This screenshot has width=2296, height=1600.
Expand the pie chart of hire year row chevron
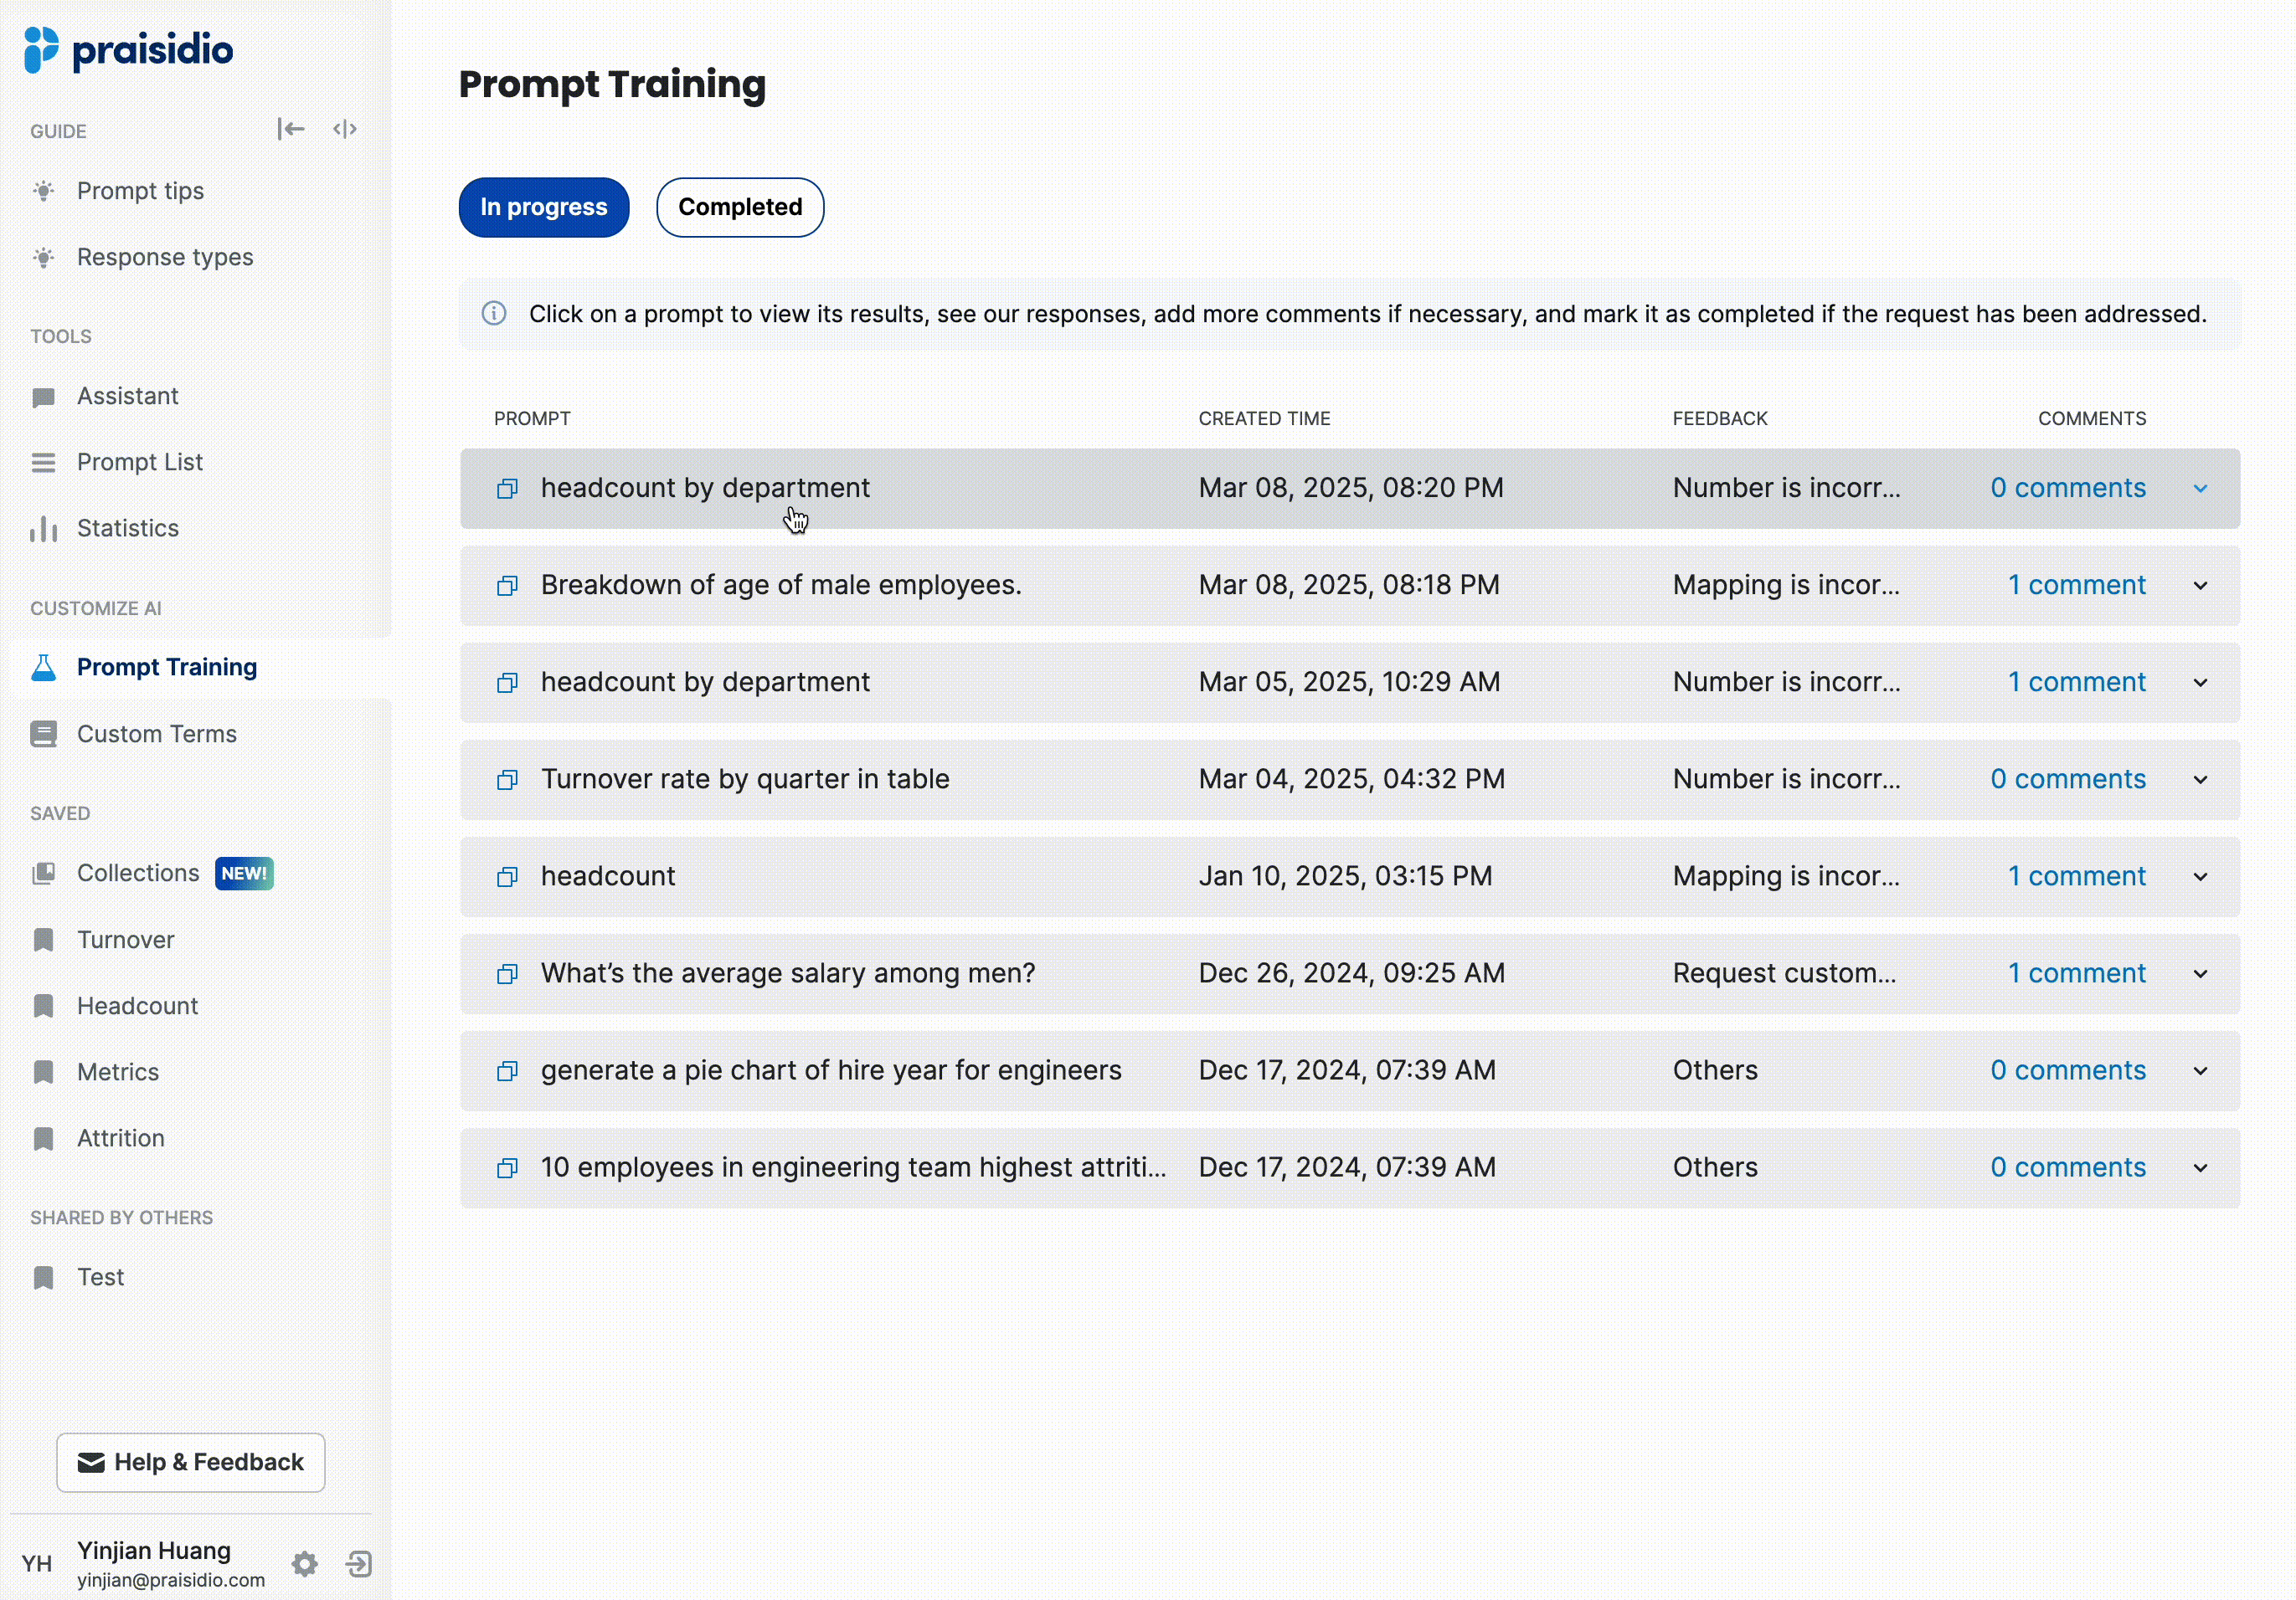[2201, 1071]
